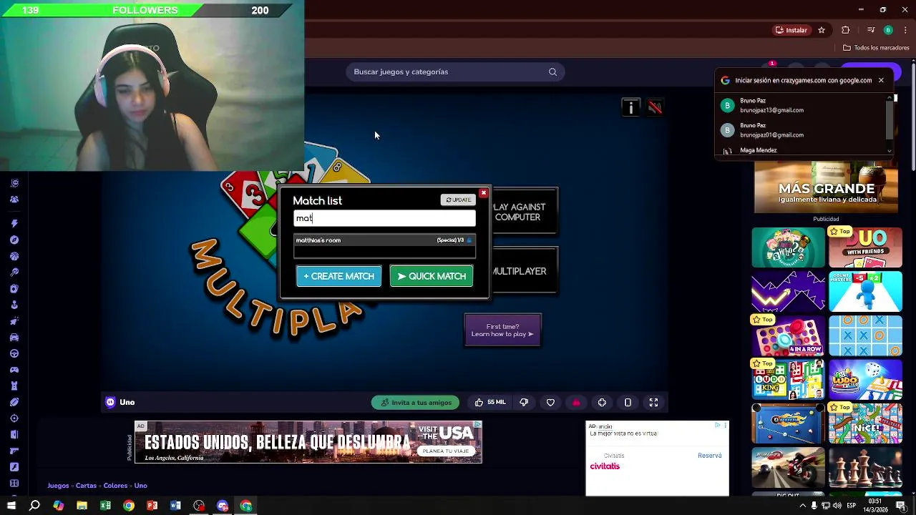
Task: Open PowerPoint from the taskbar
Action: (x=152, y=506)
